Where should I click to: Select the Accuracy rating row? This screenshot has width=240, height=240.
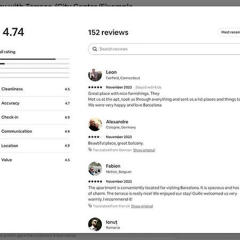click(35, 103)
